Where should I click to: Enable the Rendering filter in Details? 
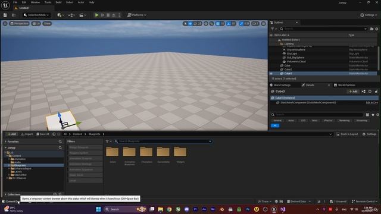tap(344, 121)
